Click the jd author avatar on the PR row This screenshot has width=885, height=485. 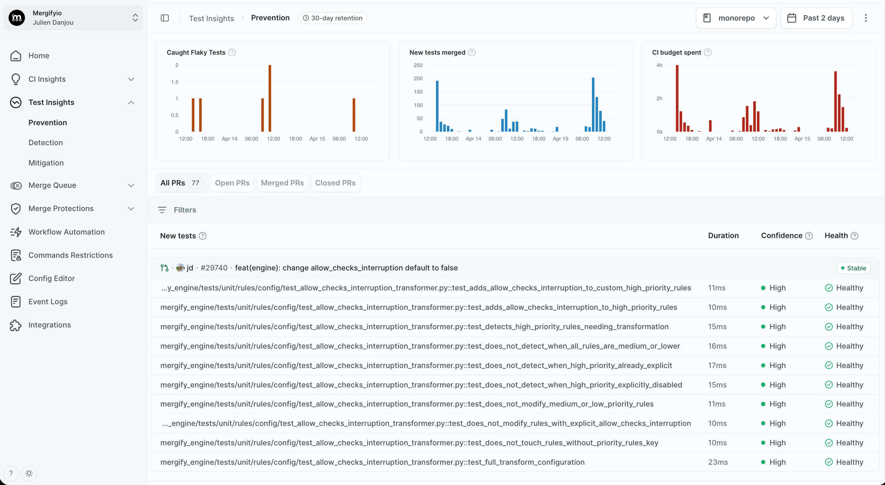tap(181, 268)
